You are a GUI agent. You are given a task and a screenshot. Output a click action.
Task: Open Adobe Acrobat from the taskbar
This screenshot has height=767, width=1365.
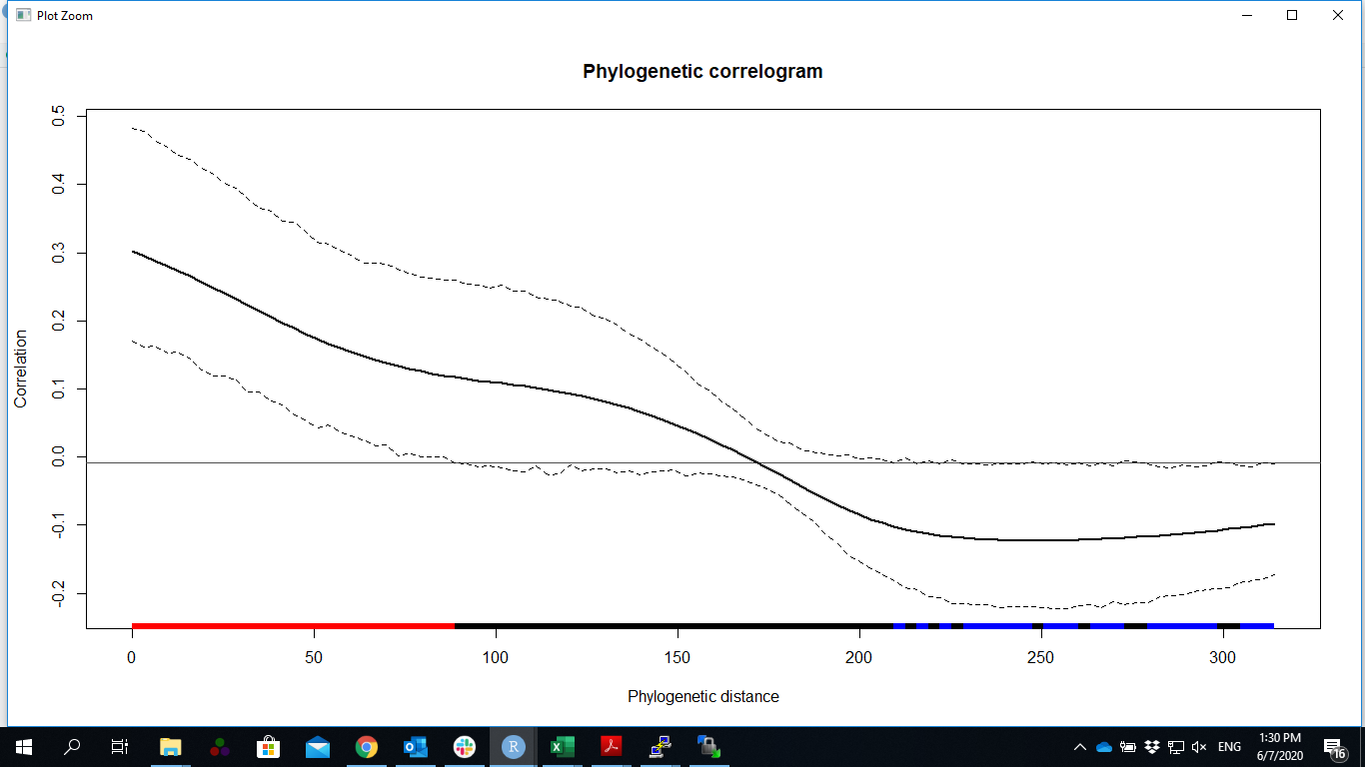pos(612,747)
